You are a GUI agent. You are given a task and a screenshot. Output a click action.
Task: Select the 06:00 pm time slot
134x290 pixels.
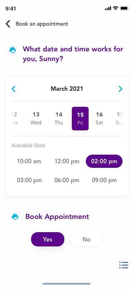point(67,180)
